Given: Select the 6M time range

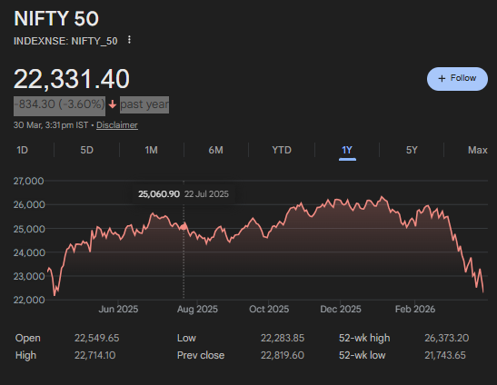Looking at the screenshot, I should [x=216, y=150].
